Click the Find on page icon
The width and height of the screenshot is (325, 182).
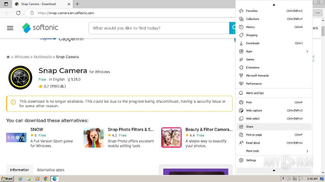pos(241,135)
